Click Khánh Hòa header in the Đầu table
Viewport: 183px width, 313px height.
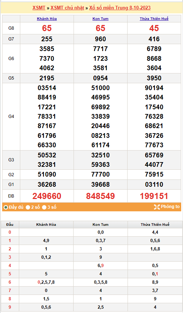(46, 225)
